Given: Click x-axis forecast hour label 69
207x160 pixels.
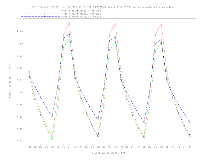Looking at the screenshot, I should [x=161, y=147].
